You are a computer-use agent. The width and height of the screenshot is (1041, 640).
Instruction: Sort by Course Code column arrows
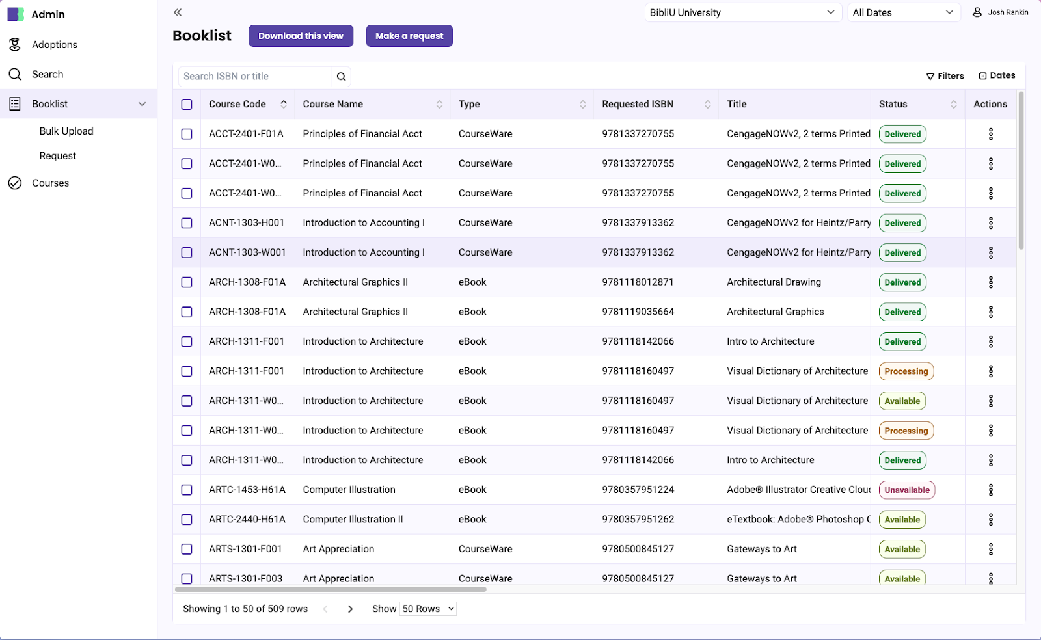(x=284, y=104)
